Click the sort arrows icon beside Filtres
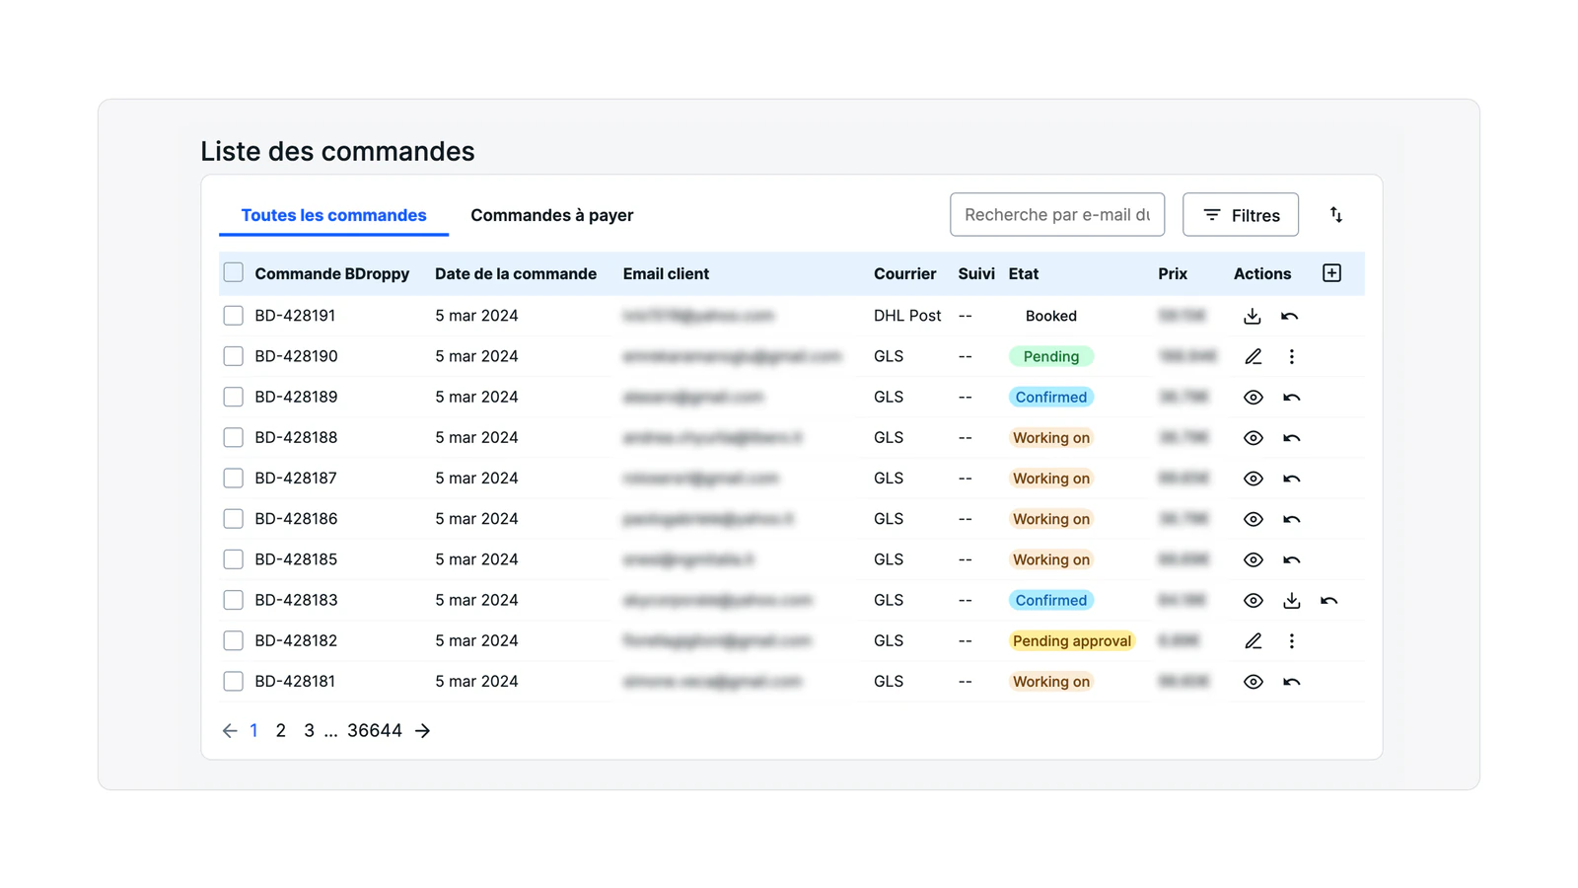This screenshot has width=1578, height=888. [1335, 214]
